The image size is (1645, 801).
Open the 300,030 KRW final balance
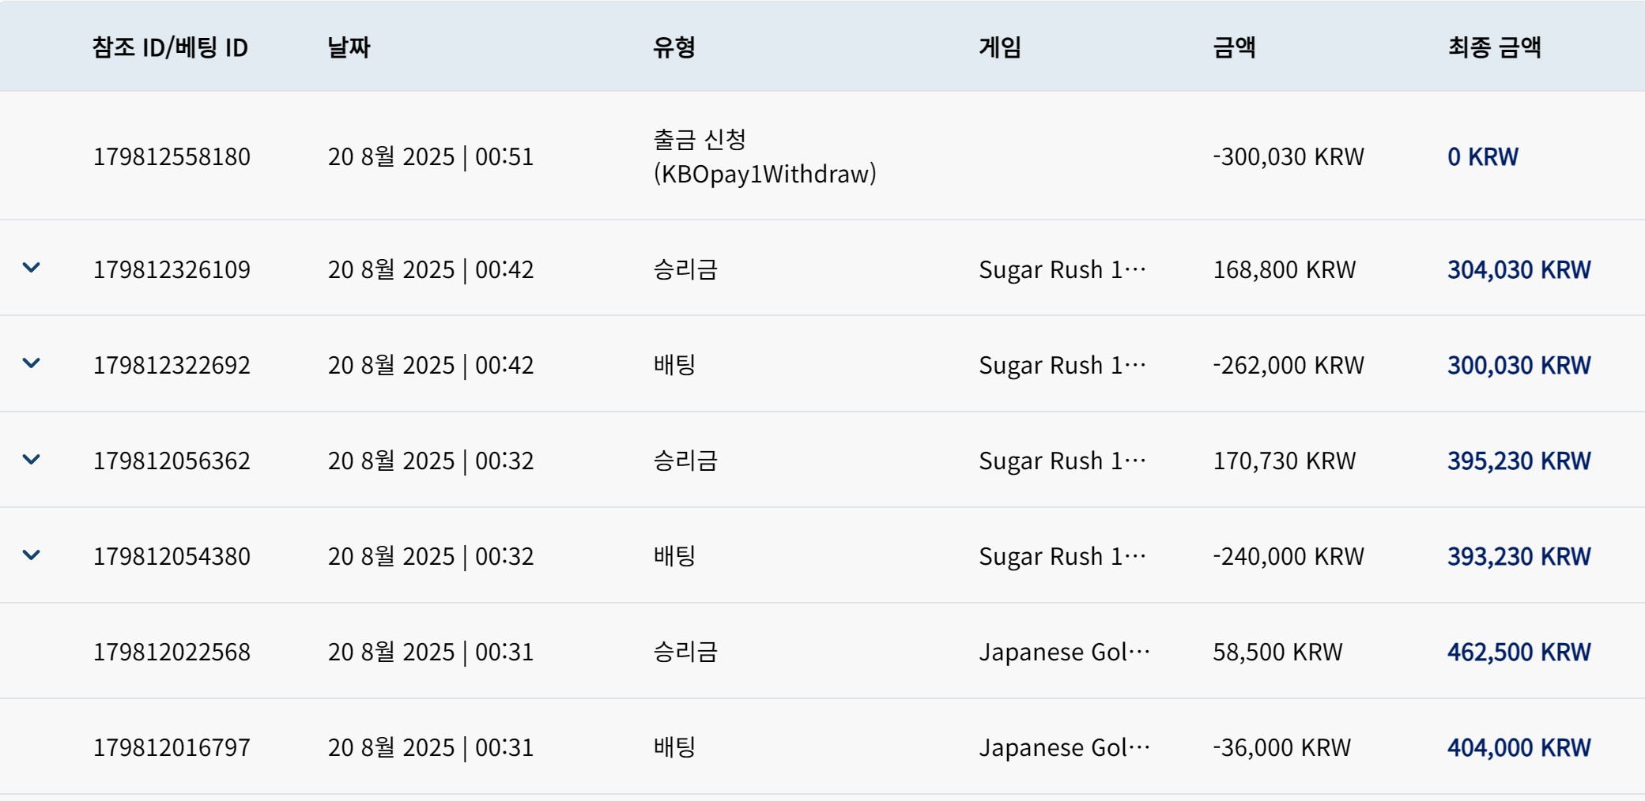click(x=1519, y=365)
